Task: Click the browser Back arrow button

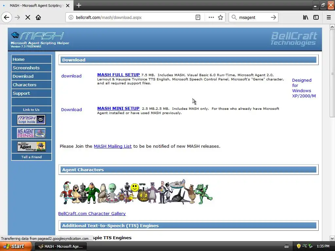Action: coord(7,17)
